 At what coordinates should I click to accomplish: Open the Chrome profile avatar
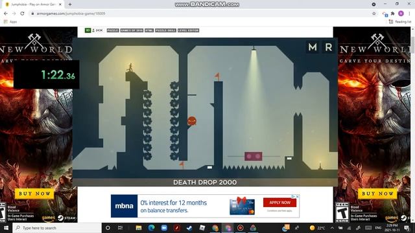401,14
